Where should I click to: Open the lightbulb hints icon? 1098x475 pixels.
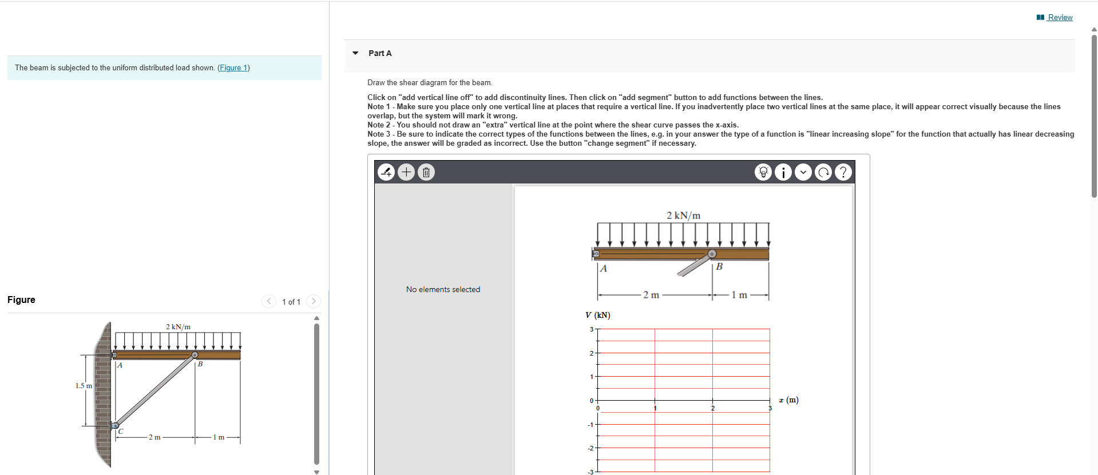(763, 172)
